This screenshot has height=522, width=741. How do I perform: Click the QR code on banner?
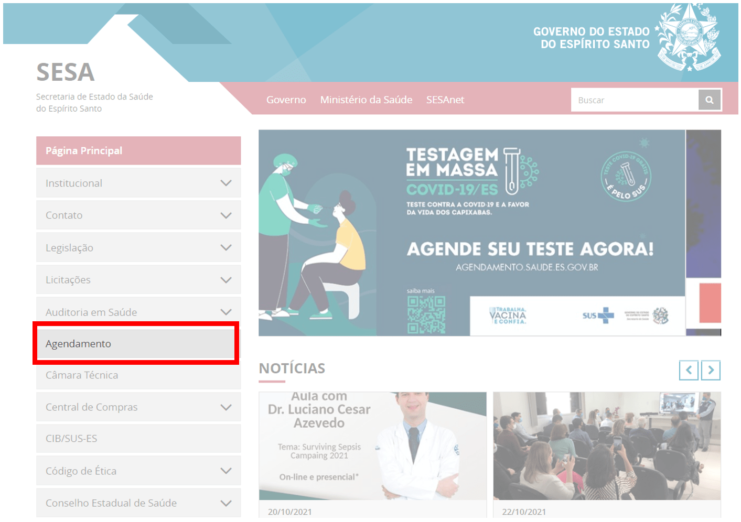[x=426, y=315]
